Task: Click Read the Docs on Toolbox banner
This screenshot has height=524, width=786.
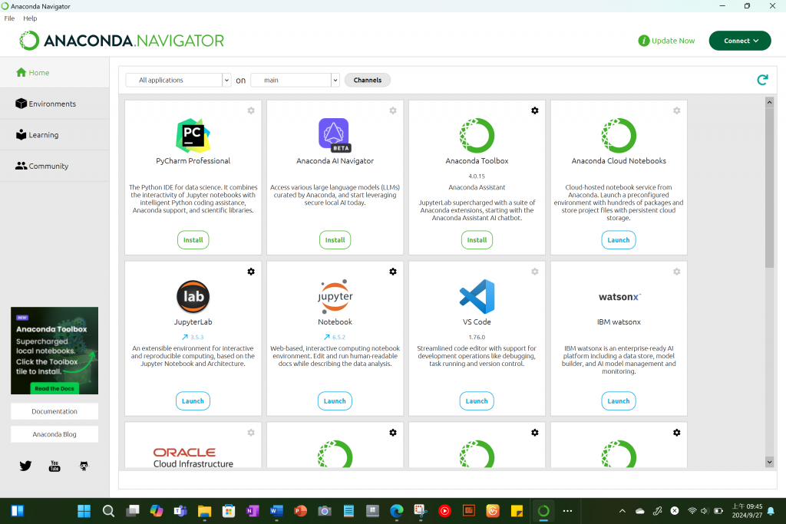Action: tap(54, 388)
